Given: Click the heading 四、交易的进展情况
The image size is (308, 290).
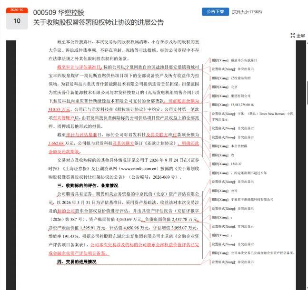Looking at the screenshot, I should (77, 262).
